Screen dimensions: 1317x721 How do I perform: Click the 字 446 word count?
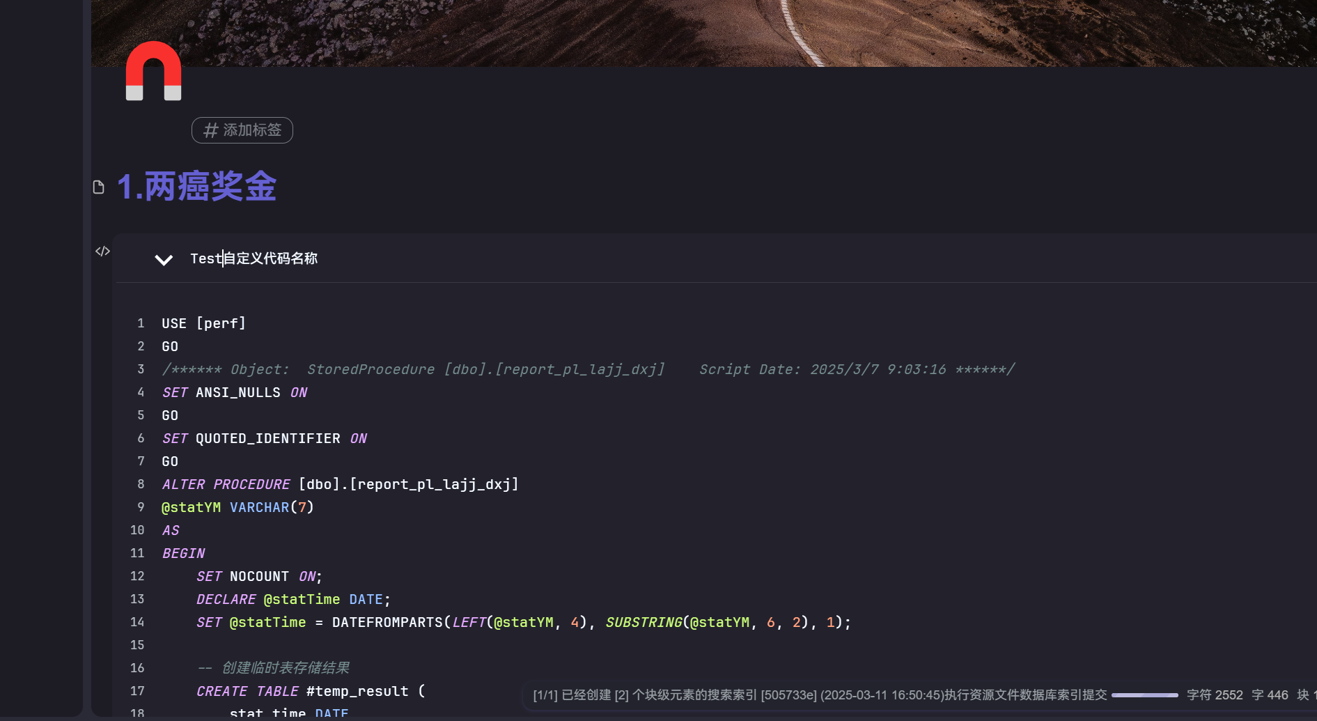click(1269, 695)
